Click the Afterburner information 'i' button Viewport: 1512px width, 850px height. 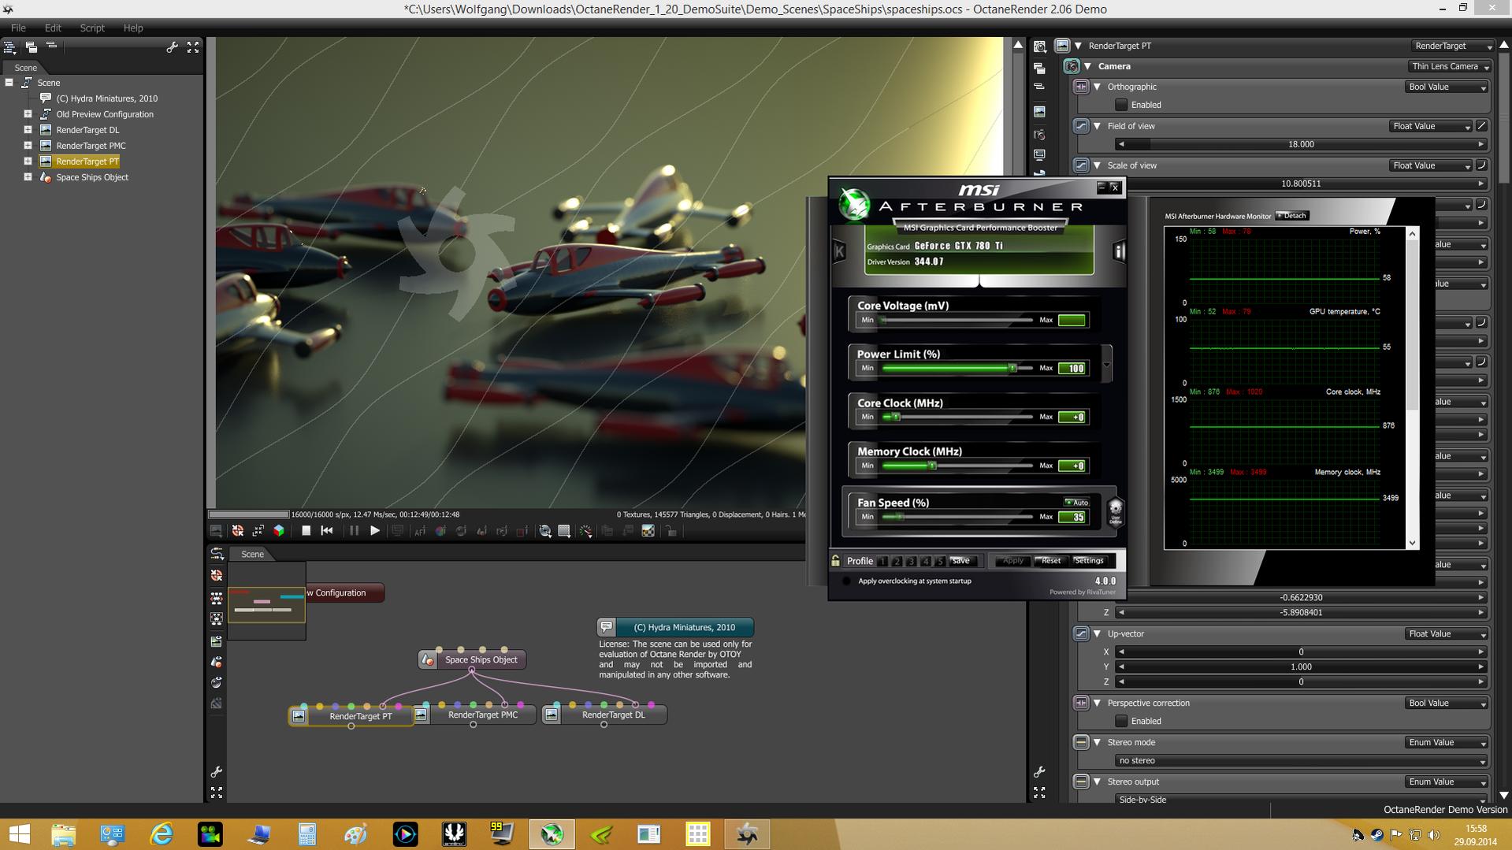1119,251
